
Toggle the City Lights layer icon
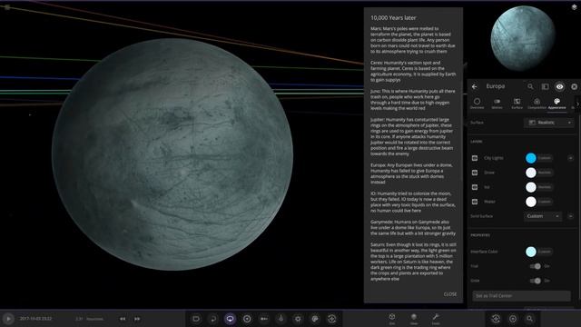coord(475,158)
